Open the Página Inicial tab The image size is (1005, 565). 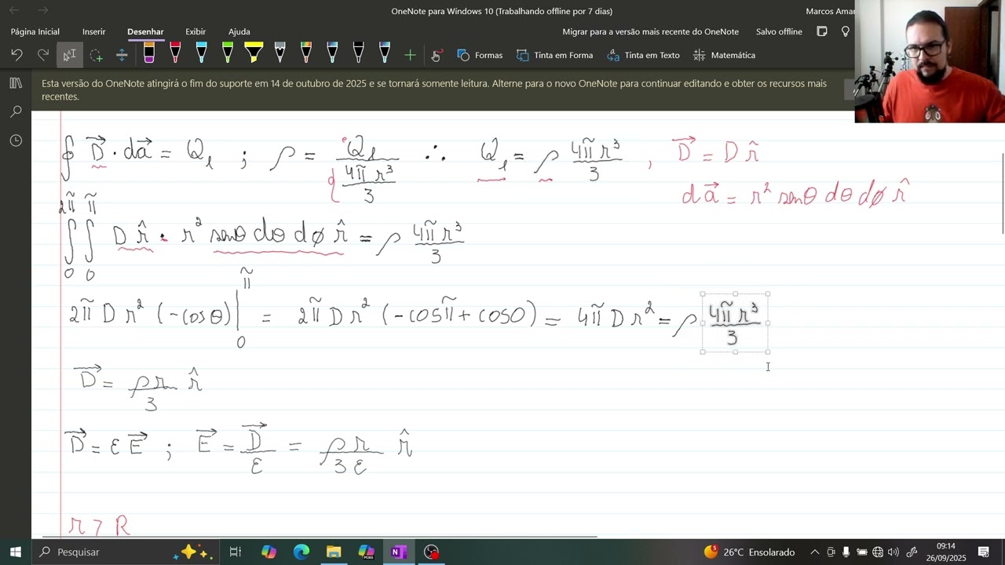click(x=35, y=31)
